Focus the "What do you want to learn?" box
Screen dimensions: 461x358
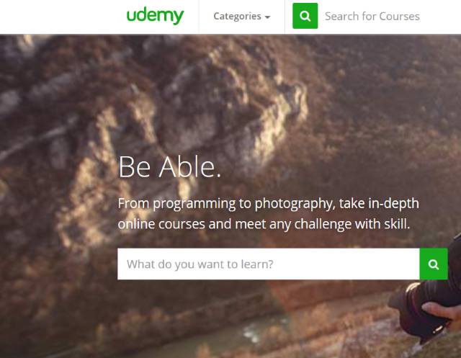pos(269,264)
